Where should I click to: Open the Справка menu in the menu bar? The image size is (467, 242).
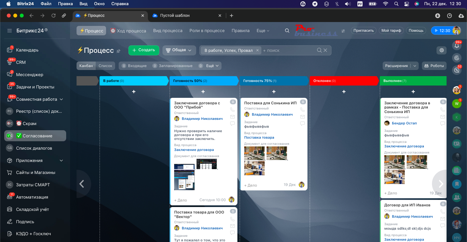(120, 4)
